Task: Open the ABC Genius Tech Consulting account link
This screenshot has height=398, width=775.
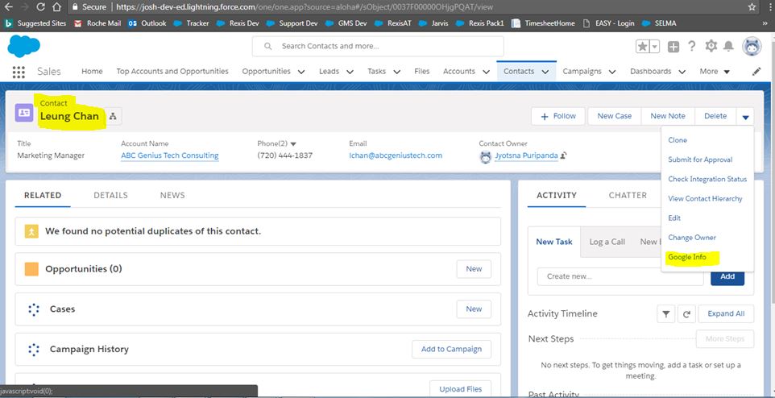Action: (x=169, y=155)
